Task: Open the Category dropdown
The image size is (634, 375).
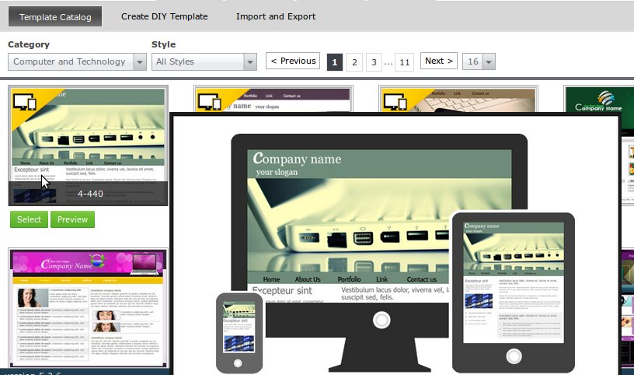Action: point(76,62)
